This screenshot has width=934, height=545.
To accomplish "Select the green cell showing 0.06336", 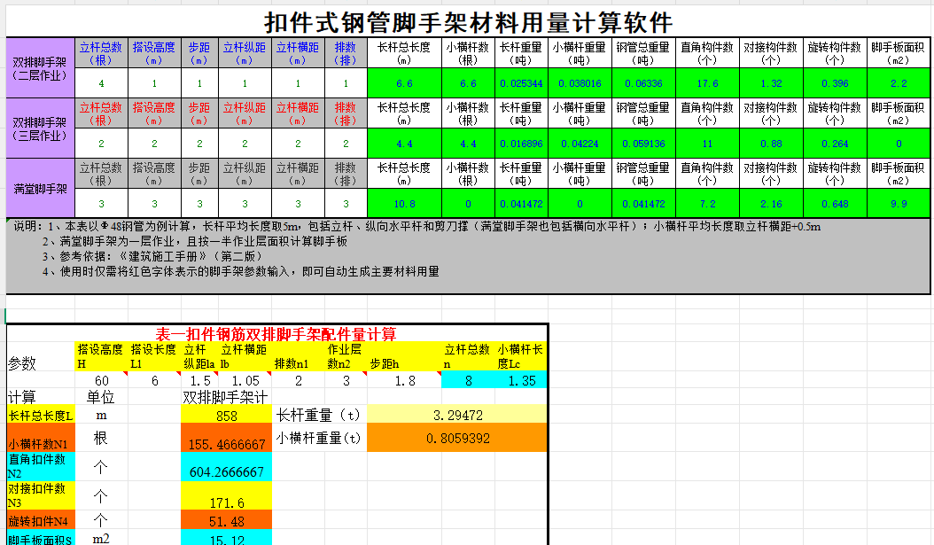I will click(643, 82).
